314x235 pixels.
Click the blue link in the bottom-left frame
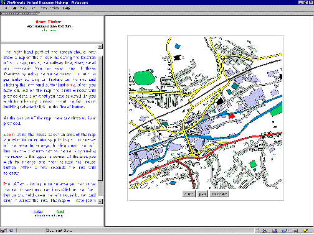[38, 211]
